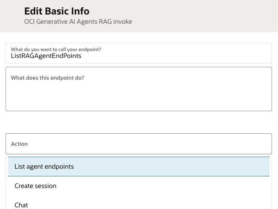Click the 'What do you want to call your endpoint?' label
The width and height of the screenshot is (278, 209).
[x=56, y=50]
